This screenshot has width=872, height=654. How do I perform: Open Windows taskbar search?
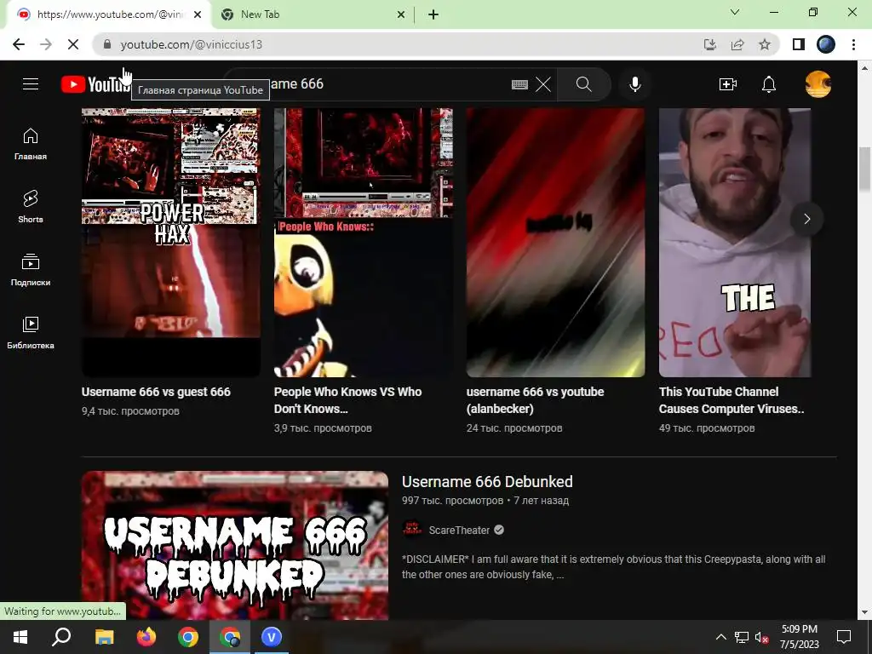click(61, 637)
